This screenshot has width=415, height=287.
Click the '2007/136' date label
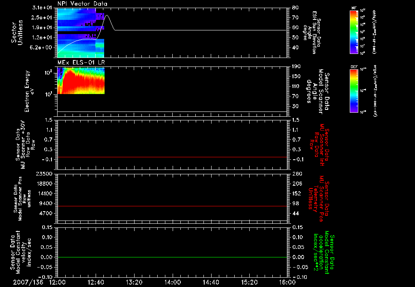pyautogui.click(x=28, y=282)
